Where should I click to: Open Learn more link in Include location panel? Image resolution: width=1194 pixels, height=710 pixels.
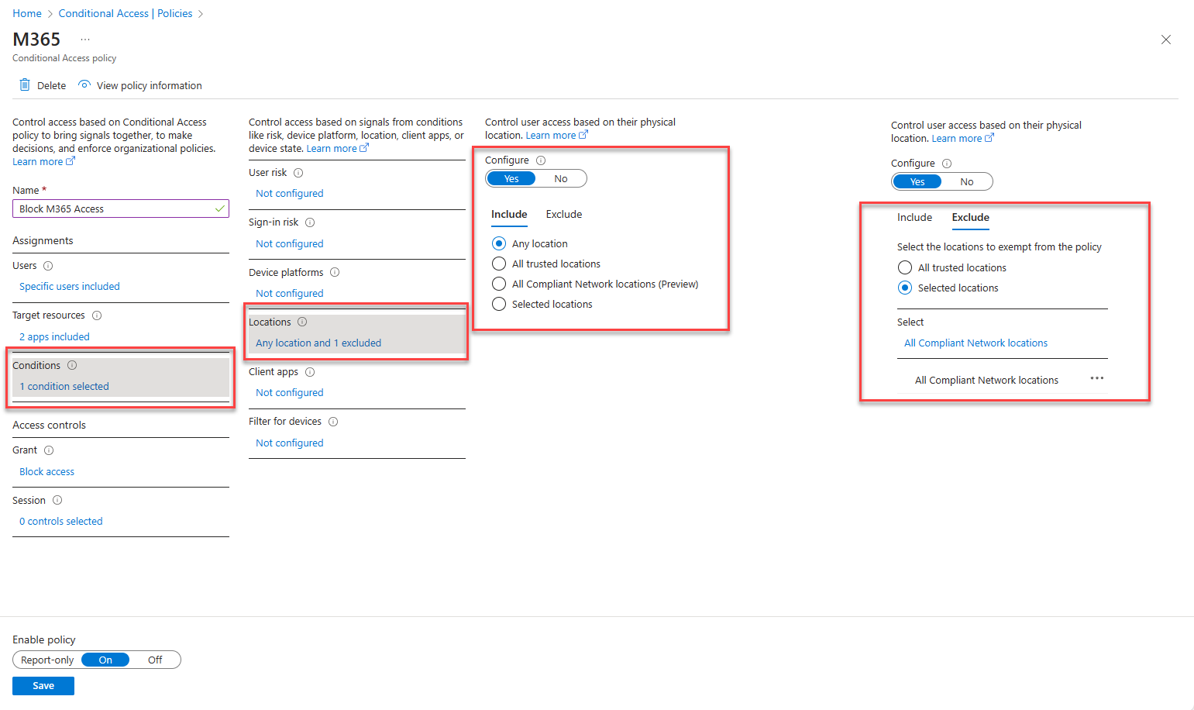(x=556, y=136)
